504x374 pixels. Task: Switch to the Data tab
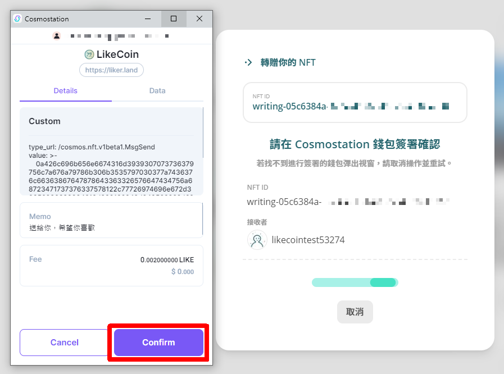coord(157,90)
